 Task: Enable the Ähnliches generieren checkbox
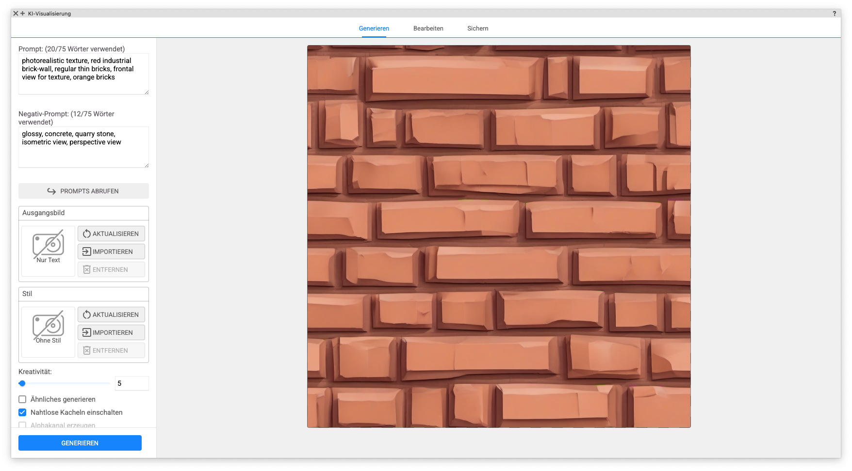pyautogui.click(x=22, y=399)
